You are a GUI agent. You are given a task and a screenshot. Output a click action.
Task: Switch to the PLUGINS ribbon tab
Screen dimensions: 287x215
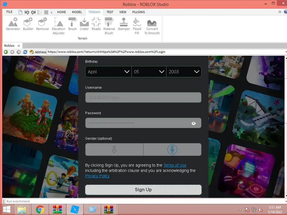pos(138,12)
